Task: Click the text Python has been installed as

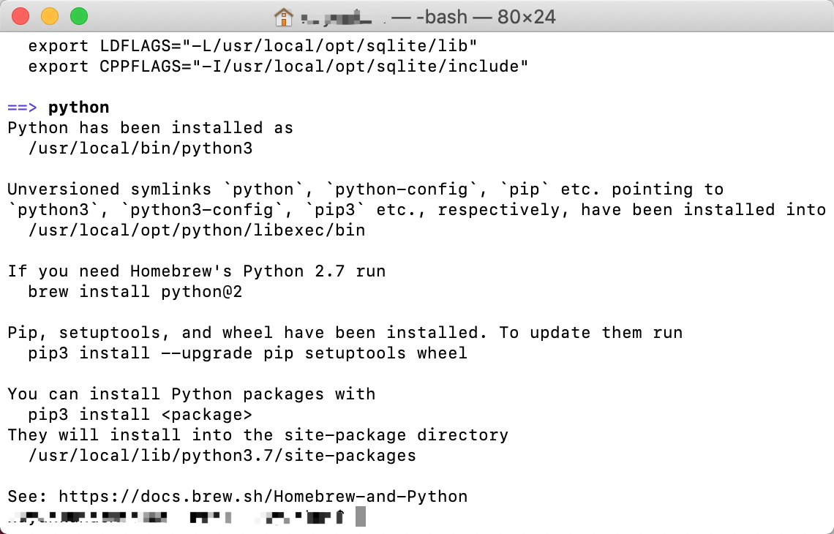Action: click(x=151, y=128)
